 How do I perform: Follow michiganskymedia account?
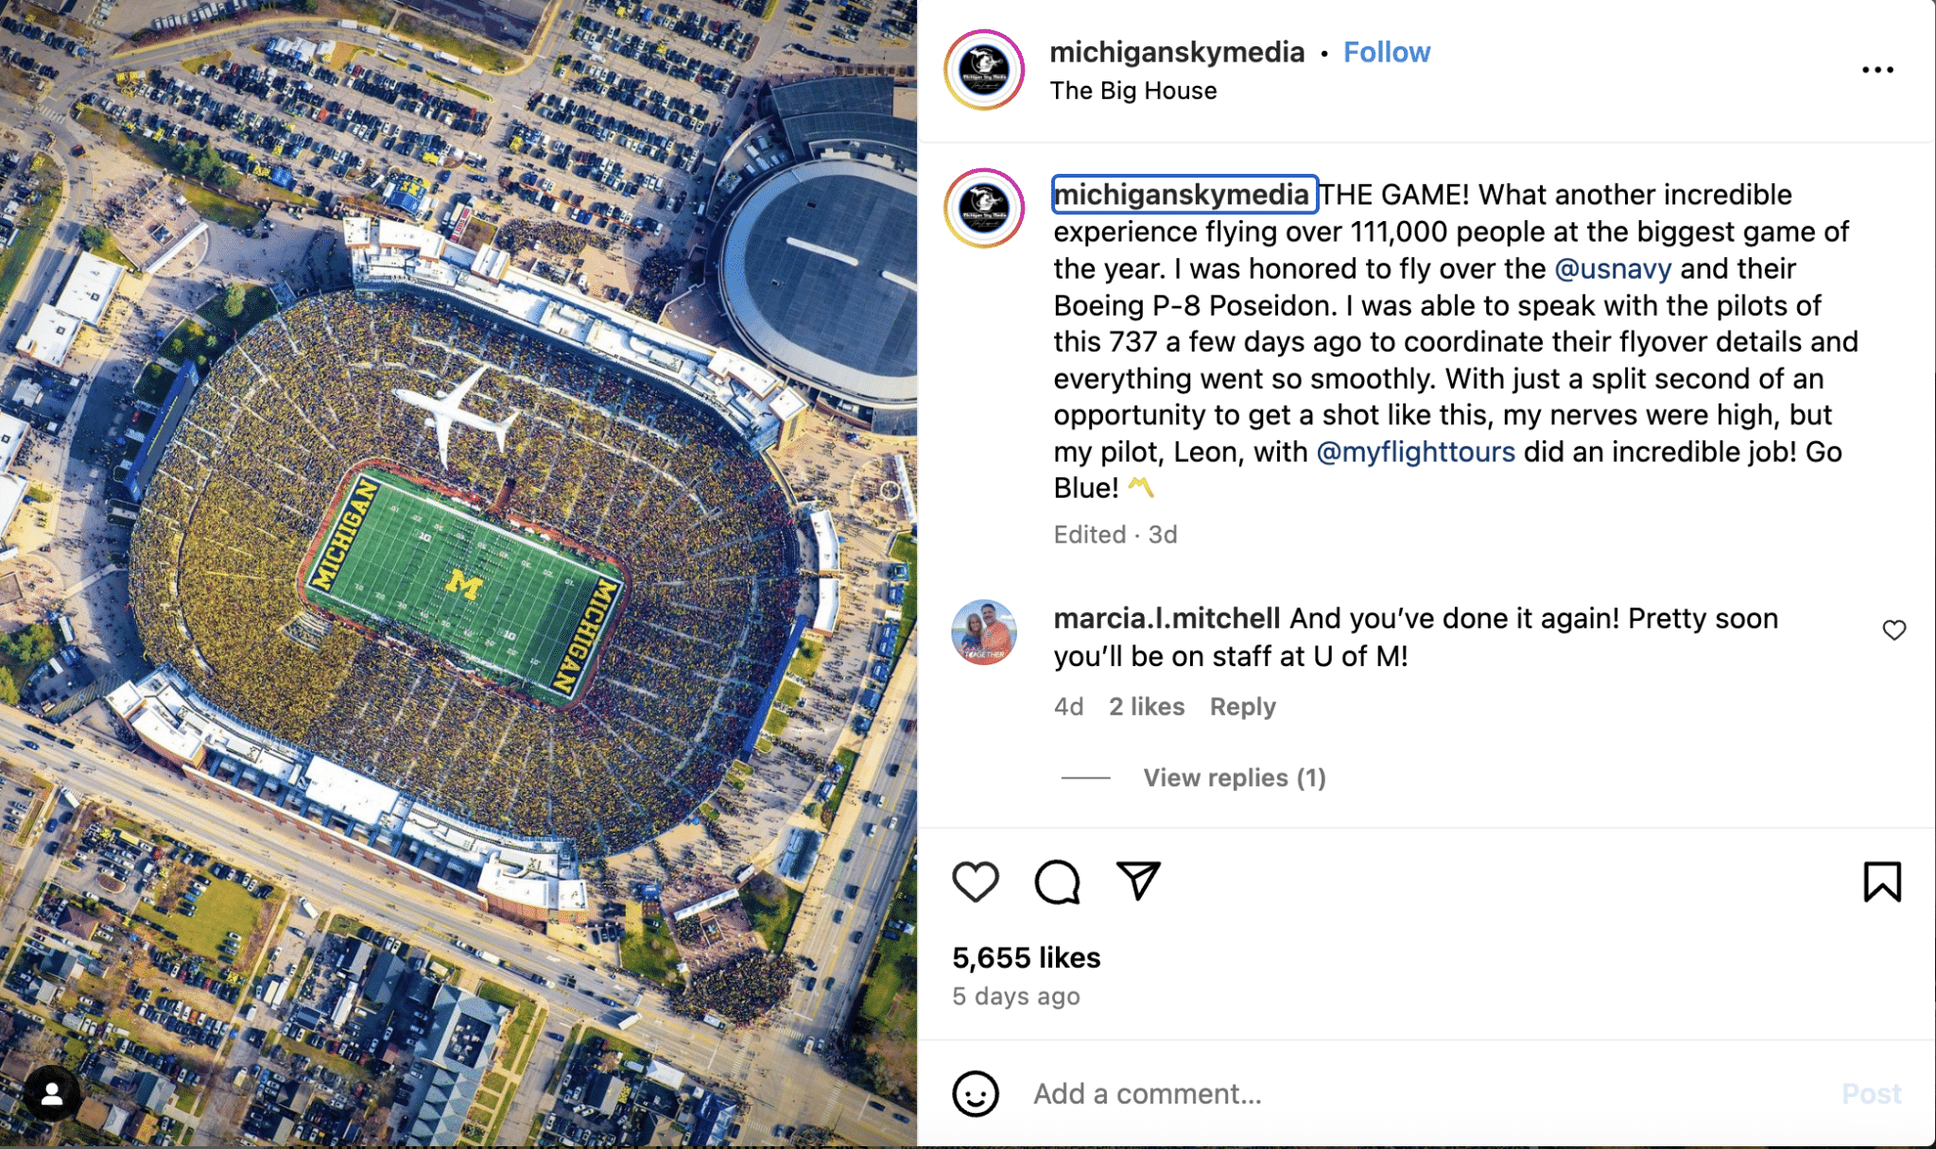1387,52
